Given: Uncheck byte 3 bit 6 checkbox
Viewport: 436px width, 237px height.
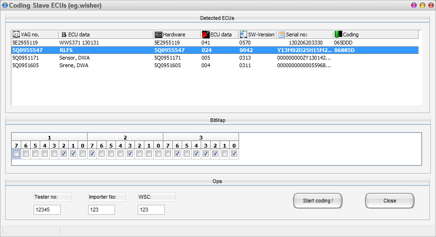Looking at the screenshot, I should (177, 153).
